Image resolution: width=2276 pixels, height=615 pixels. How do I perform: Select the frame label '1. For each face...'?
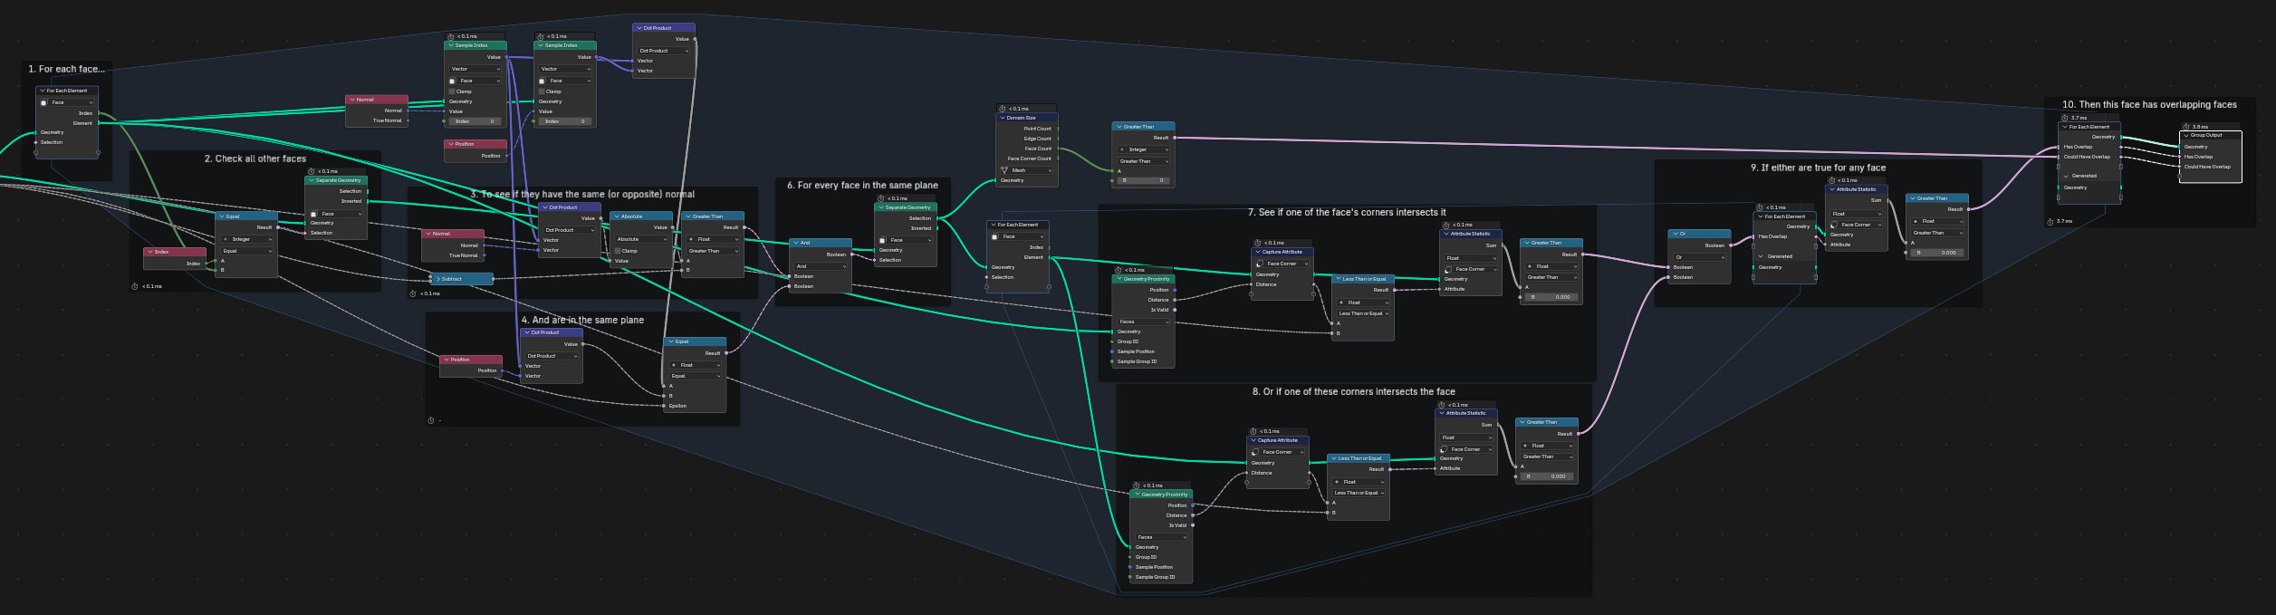(66, 69)
